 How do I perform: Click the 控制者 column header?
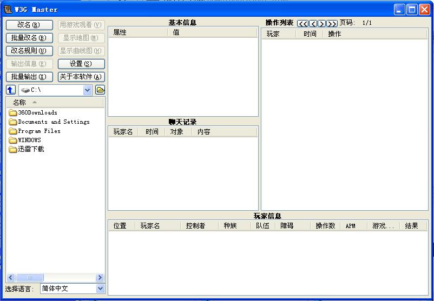tap(199, 226)
